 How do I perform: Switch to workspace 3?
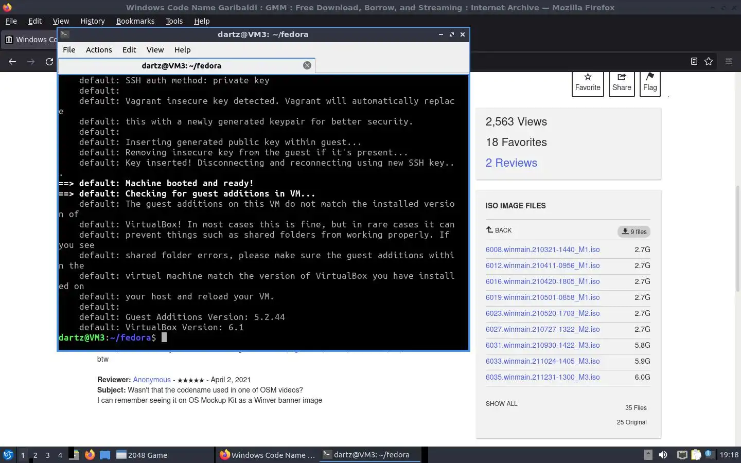[47, 455]
